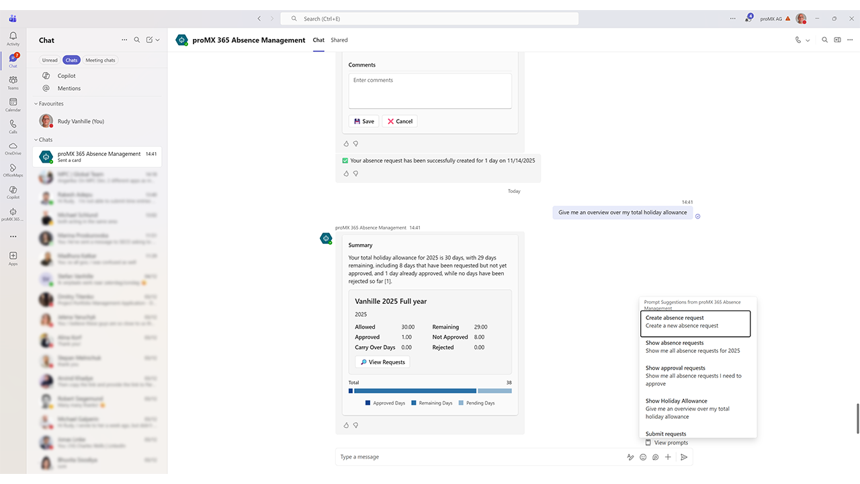Search within the chat list

click(137, 40)
